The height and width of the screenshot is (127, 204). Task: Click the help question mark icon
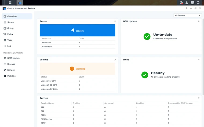tap(186, 8)
